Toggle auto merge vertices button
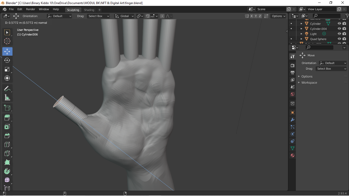 pyautogui.click(x=266, y=16)
